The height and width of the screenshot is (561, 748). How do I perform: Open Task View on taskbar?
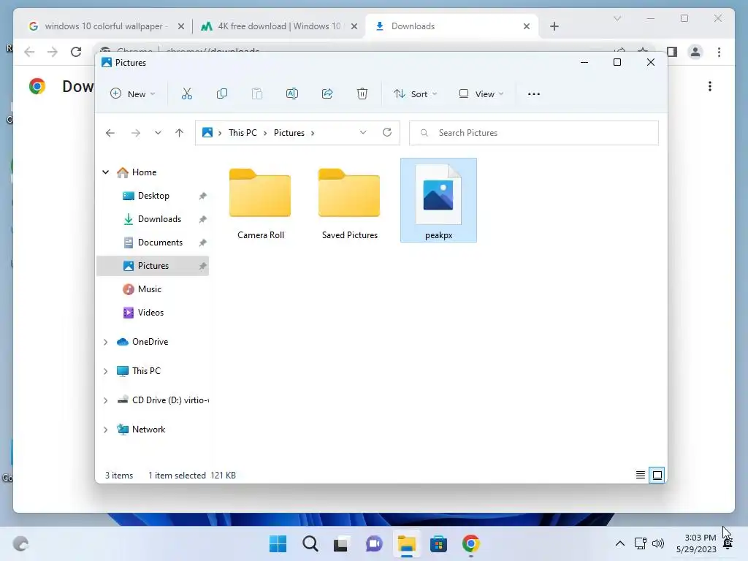(341, 543)
